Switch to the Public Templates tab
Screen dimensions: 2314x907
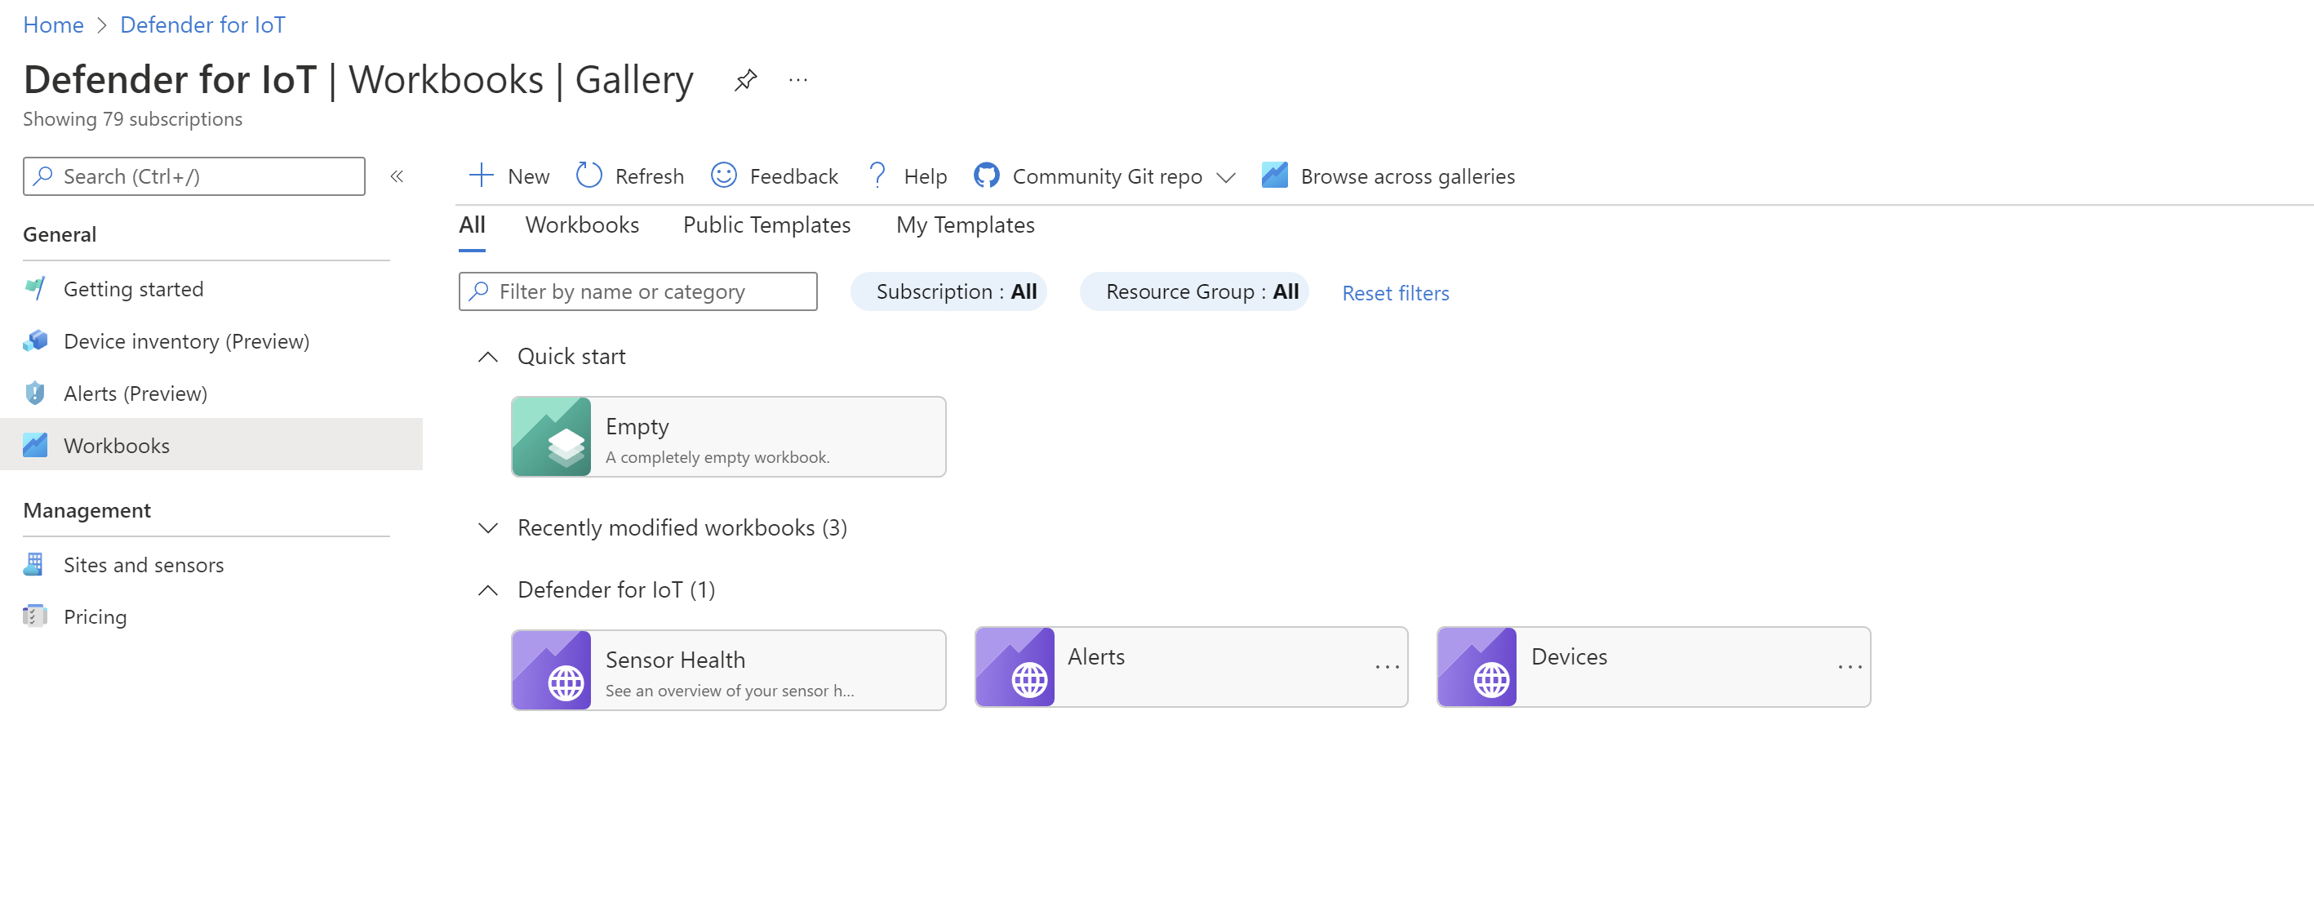(766, 225)
